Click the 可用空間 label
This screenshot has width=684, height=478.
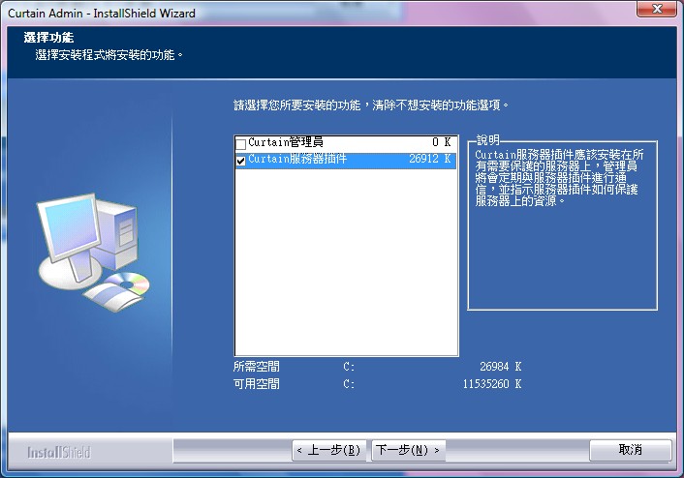click(257, 384)
